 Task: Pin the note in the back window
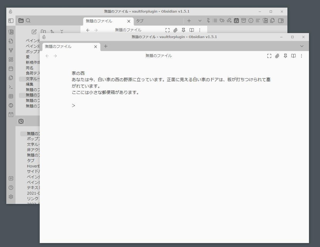coord(183,30)
